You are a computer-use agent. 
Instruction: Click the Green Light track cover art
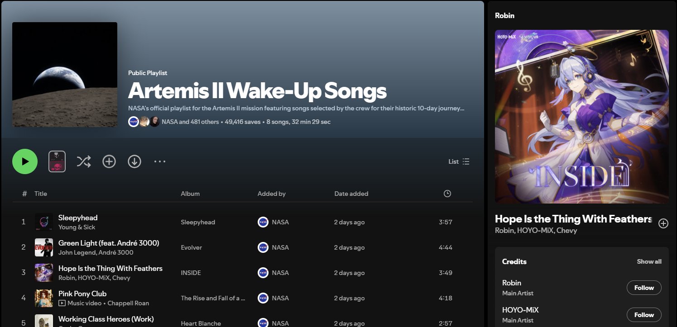[x=44, y=247]
